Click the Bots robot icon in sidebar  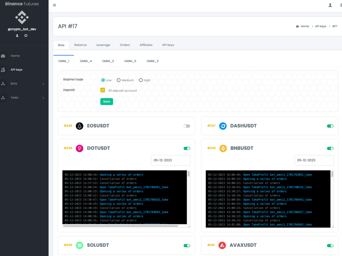pos(3,84)
